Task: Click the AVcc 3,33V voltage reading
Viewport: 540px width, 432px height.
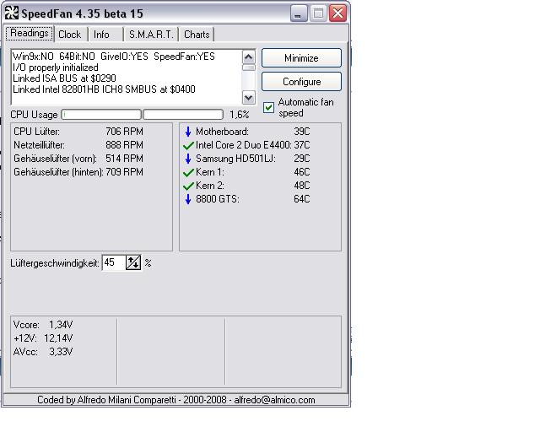Action: [x=43, y=352]
